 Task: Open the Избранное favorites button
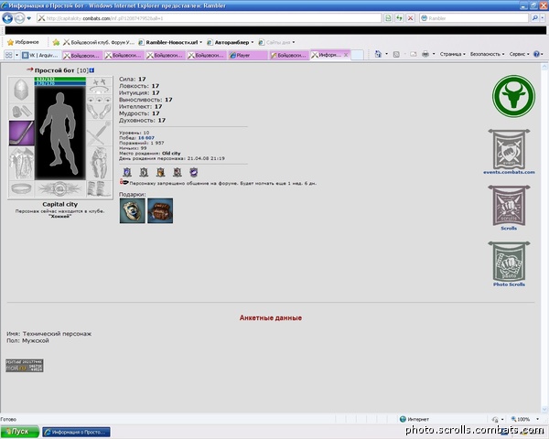pyautogui.click(x=23, y=42)
